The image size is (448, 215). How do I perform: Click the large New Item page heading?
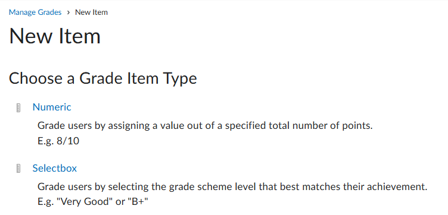[55, 36]
